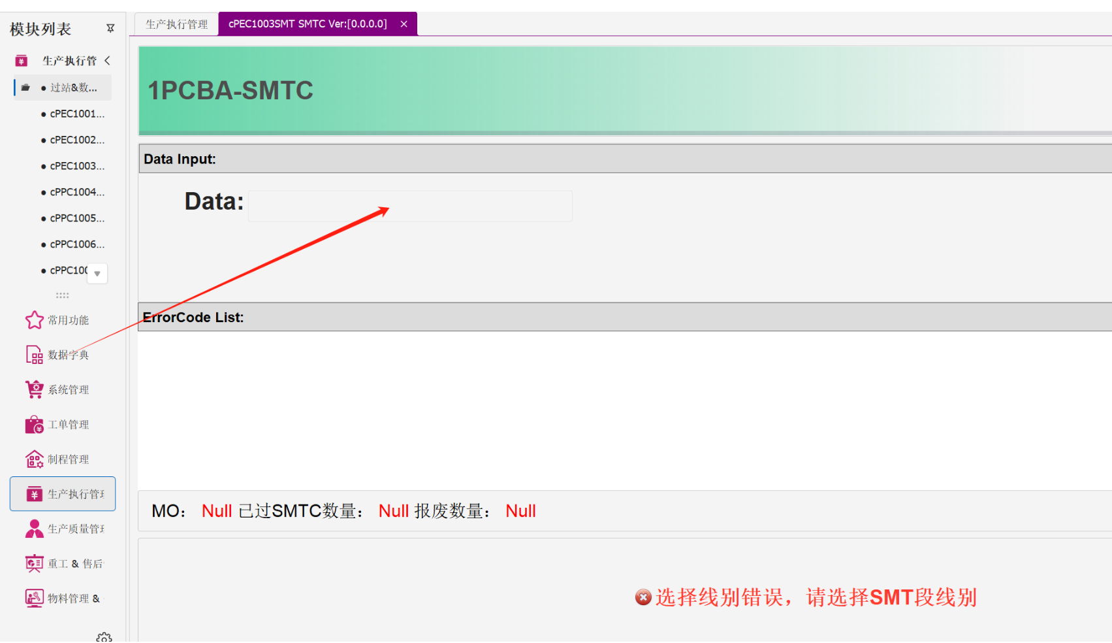1112x643 pixels.
Task: Select the 过站&数... tree node
Action: 73,88
